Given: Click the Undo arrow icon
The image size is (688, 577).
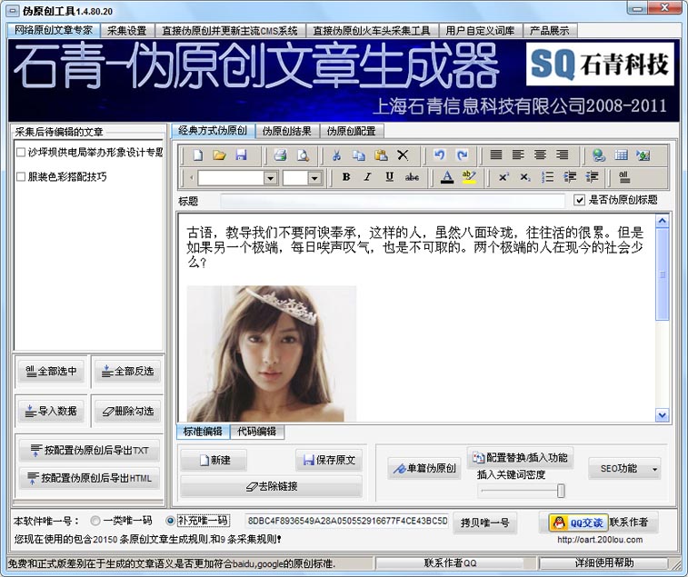Looking at the screenshot, I should click(440, 154).
